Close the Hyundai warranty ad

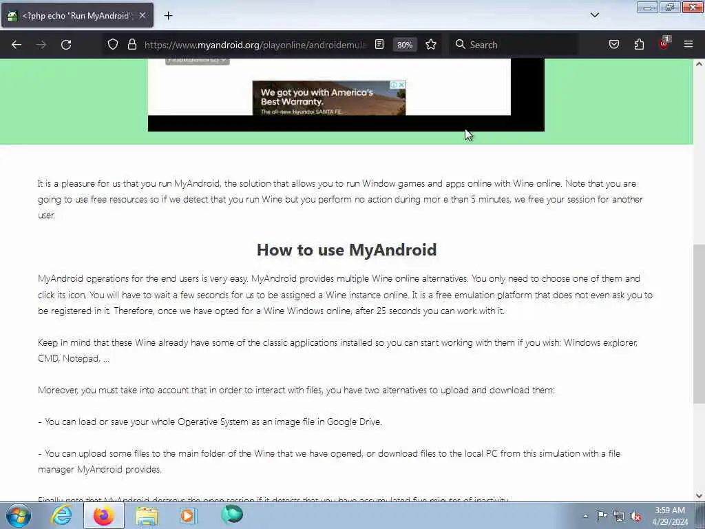coord(401,85)
